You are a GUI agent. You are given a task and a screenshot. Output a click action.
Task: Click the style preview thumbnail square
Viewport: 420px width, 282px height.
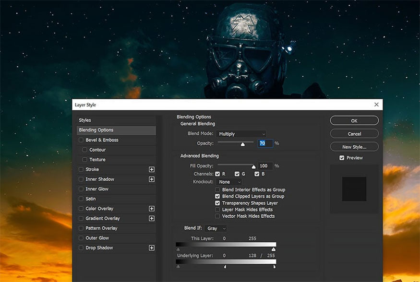pos(354,189)
